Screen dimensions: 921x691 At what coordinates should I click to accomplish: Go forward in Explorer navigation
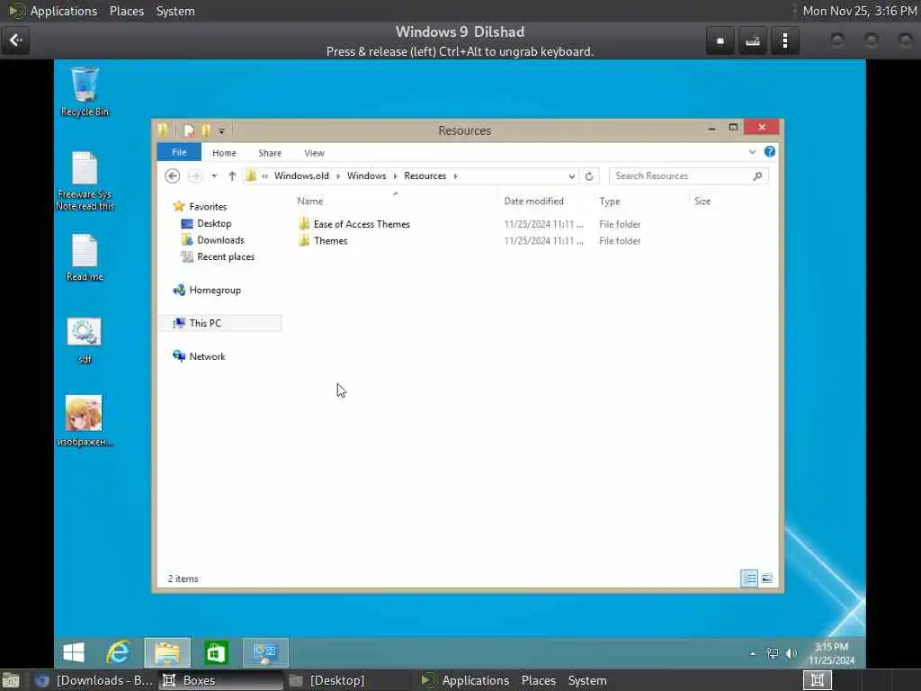195,175
